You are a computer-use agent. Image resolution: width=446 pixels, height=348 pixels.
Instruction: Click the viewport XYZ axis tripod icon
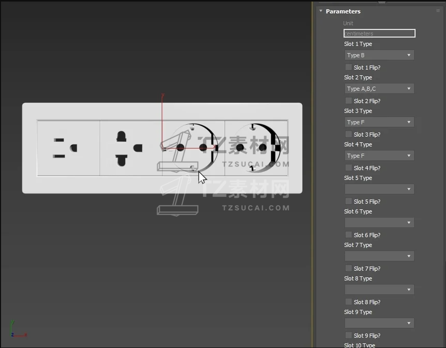coord(19,328)
